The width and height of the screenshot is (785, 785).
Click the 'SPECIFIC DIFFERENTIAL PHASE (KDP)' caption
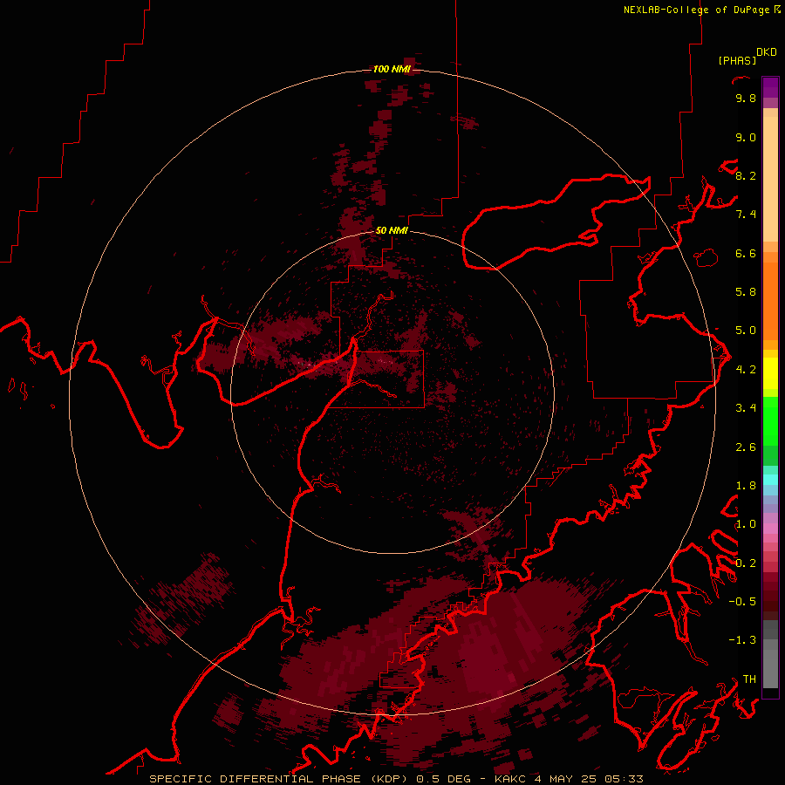point(276,779)
